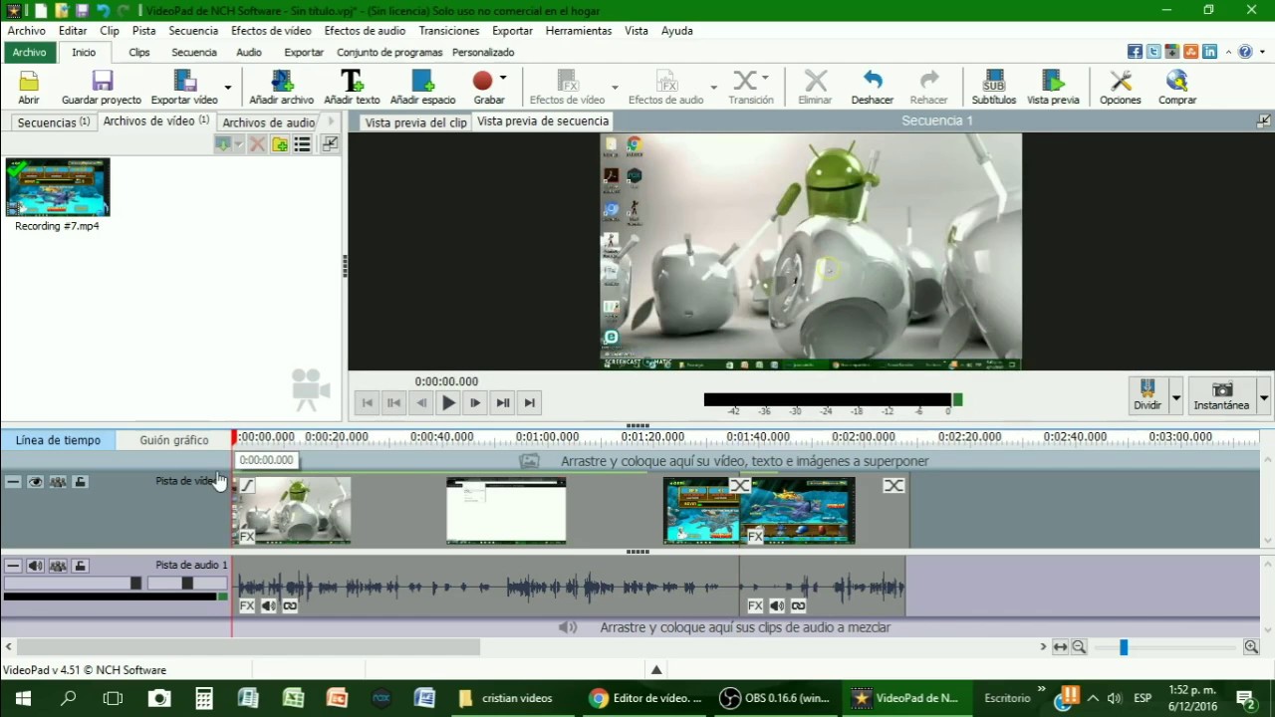Click Añadir archivo toolbar icon

click(x=282, y=81)
